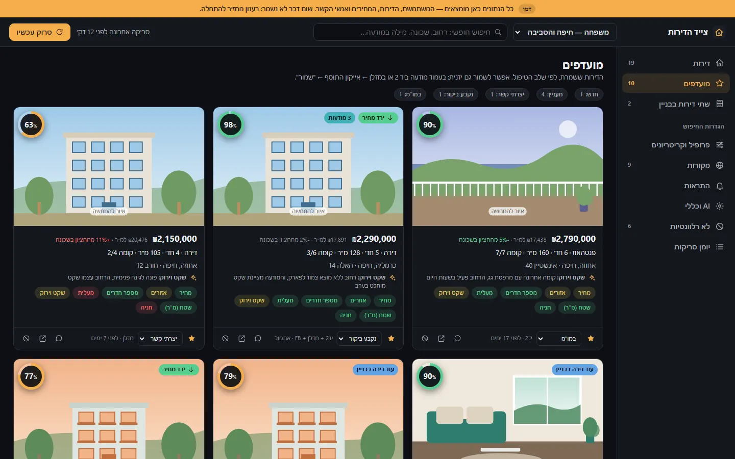
Task: Filter favorites by יצרתי קשר stage
Action: 507,94
